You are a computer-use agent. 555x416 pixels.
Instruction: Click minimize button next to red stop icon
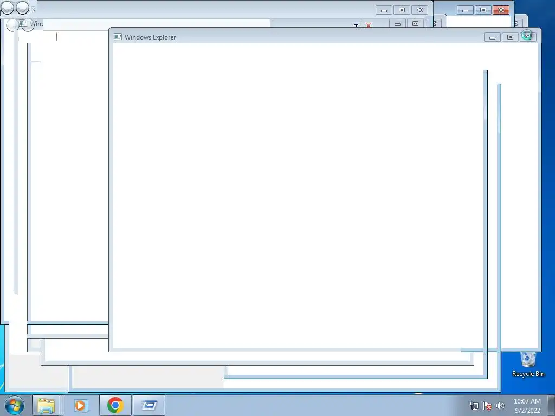pyautogui.click(x=397, y=24)
